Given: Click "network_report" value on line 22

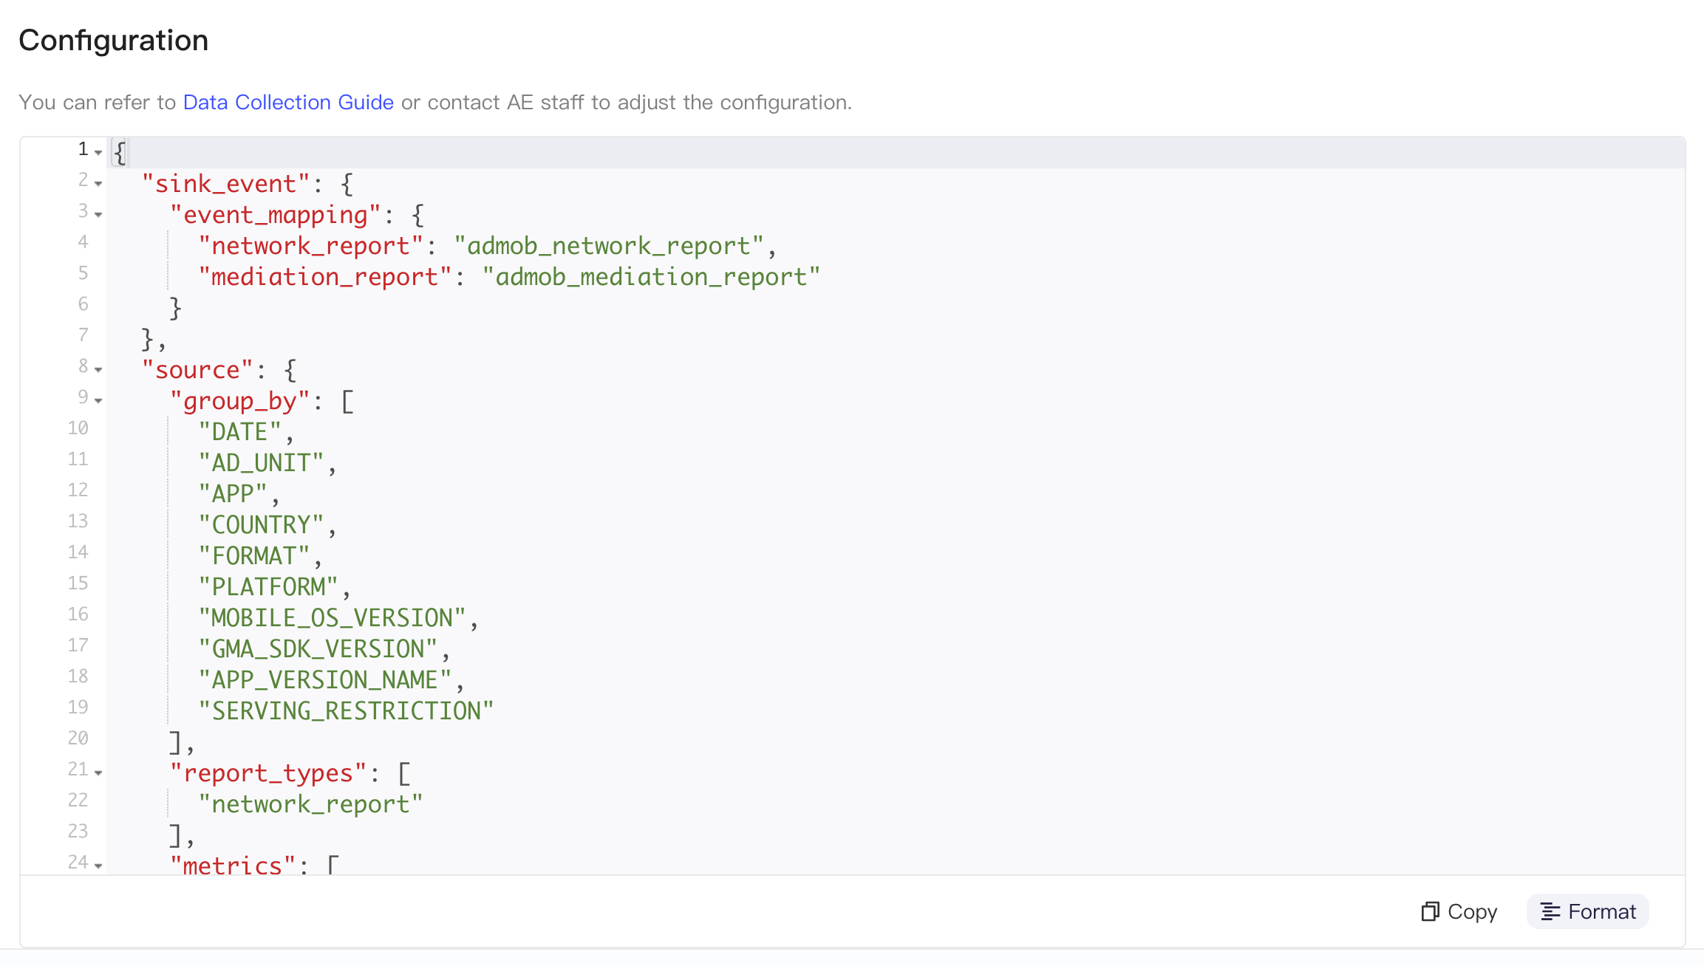Looking at the screenshot, I should (x=310, y=804).
